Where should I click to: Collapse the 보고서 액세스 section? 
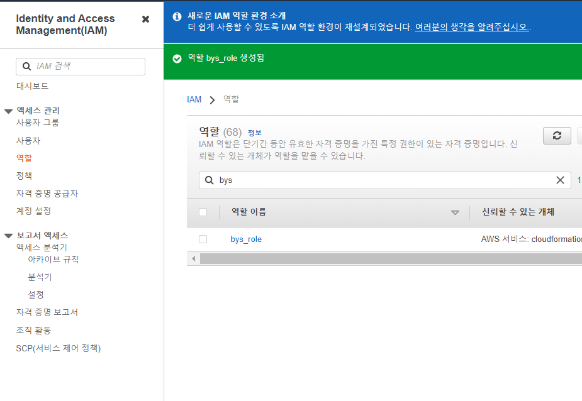[8, 236]
